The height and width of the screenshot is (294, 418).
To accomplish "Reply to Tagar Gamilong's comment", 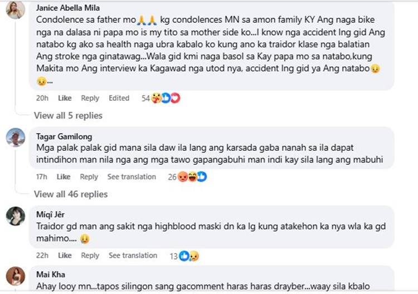I will [x=89, y=177].
